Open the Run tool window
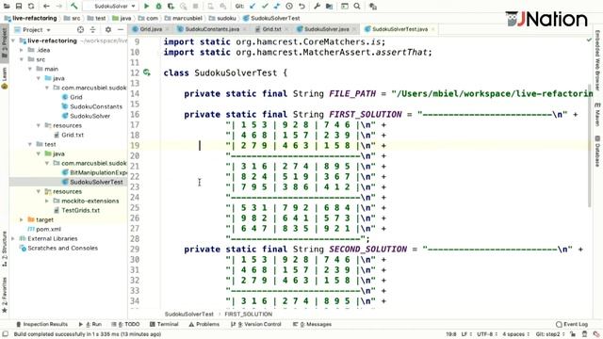Screen dimensions: 603x339 tap(90, 324)
